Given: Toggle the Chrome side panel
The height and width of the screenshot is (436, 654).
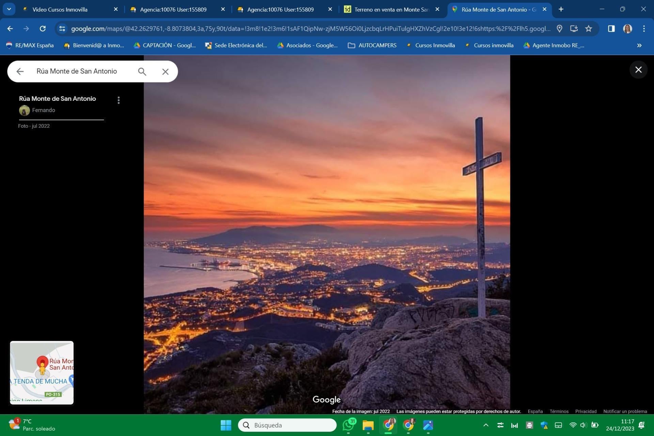Looking at the screenshot, I should click(x=611, y=29).
